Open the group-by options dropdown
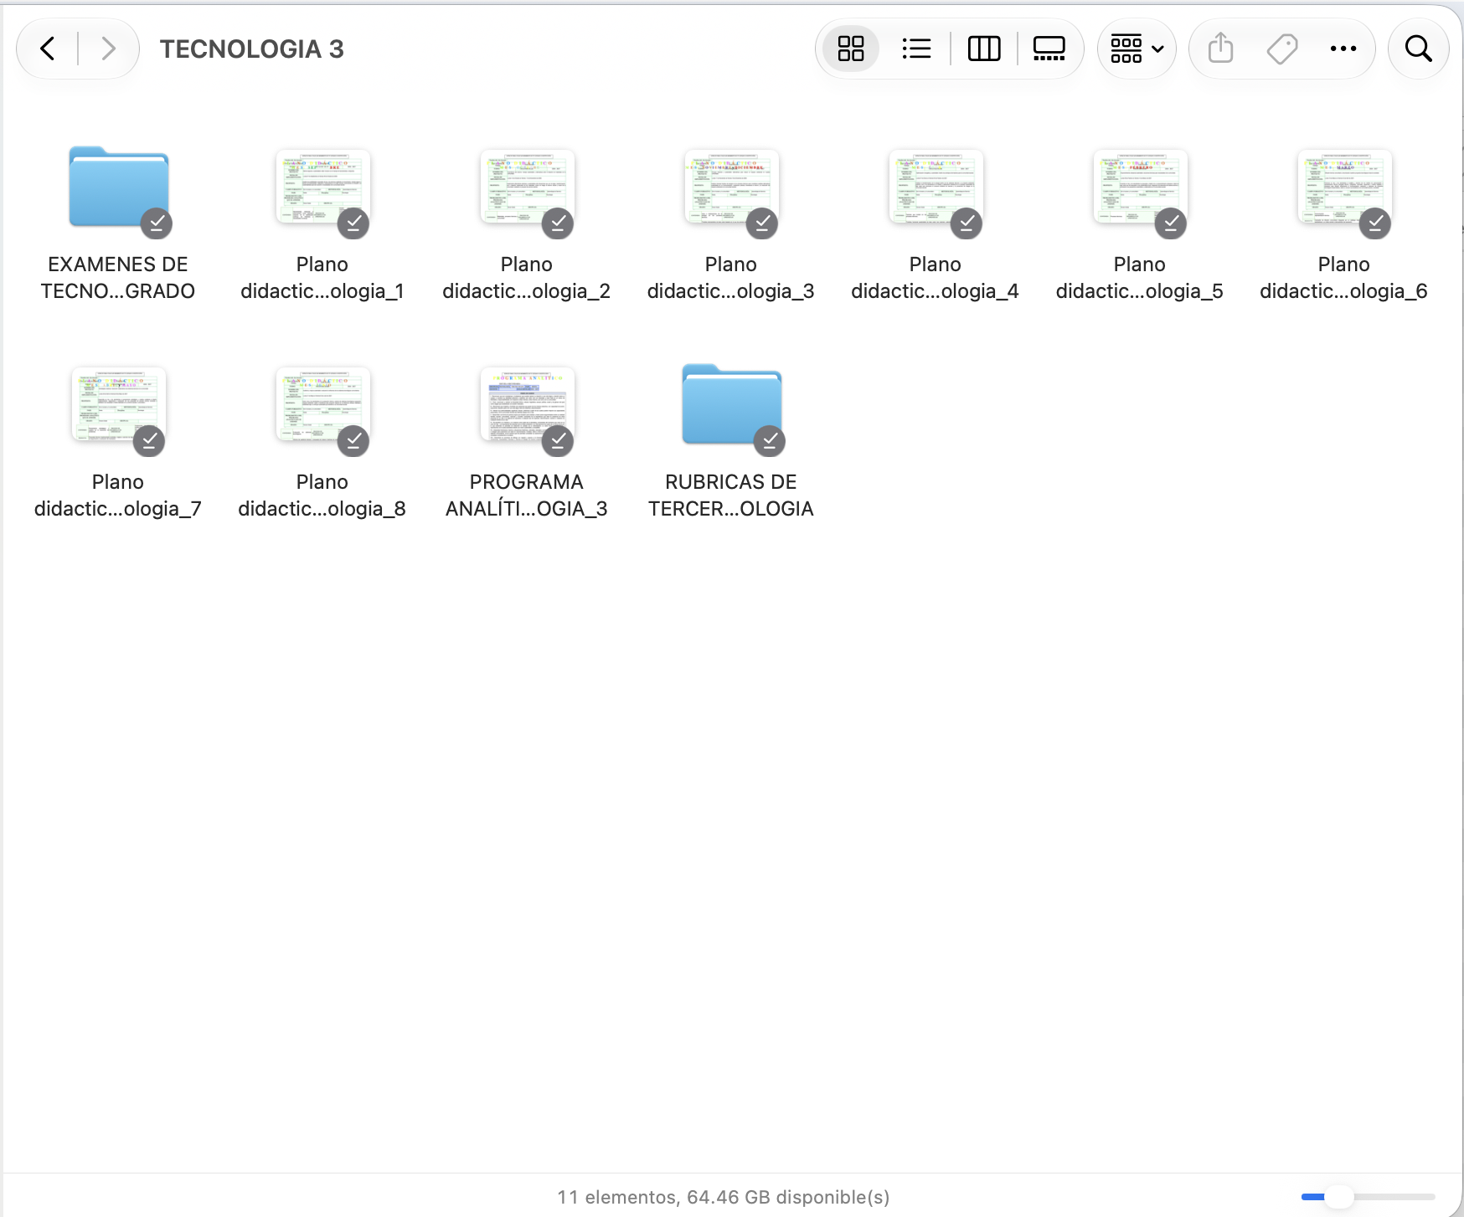Viewport: 1464px width, 1217px height. 1137,49
